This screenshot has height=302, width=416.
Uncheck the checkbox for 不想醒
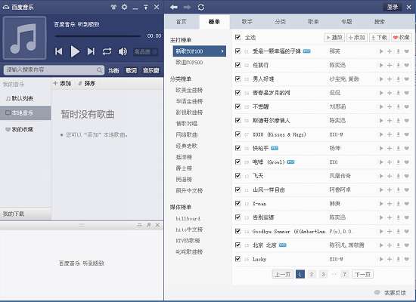pyautogui.click(x=237, y=106)
